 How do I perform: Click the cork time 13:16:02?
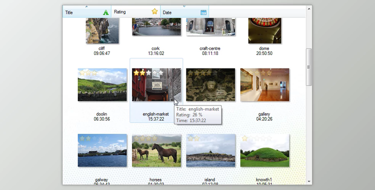[x=156, y=53]
